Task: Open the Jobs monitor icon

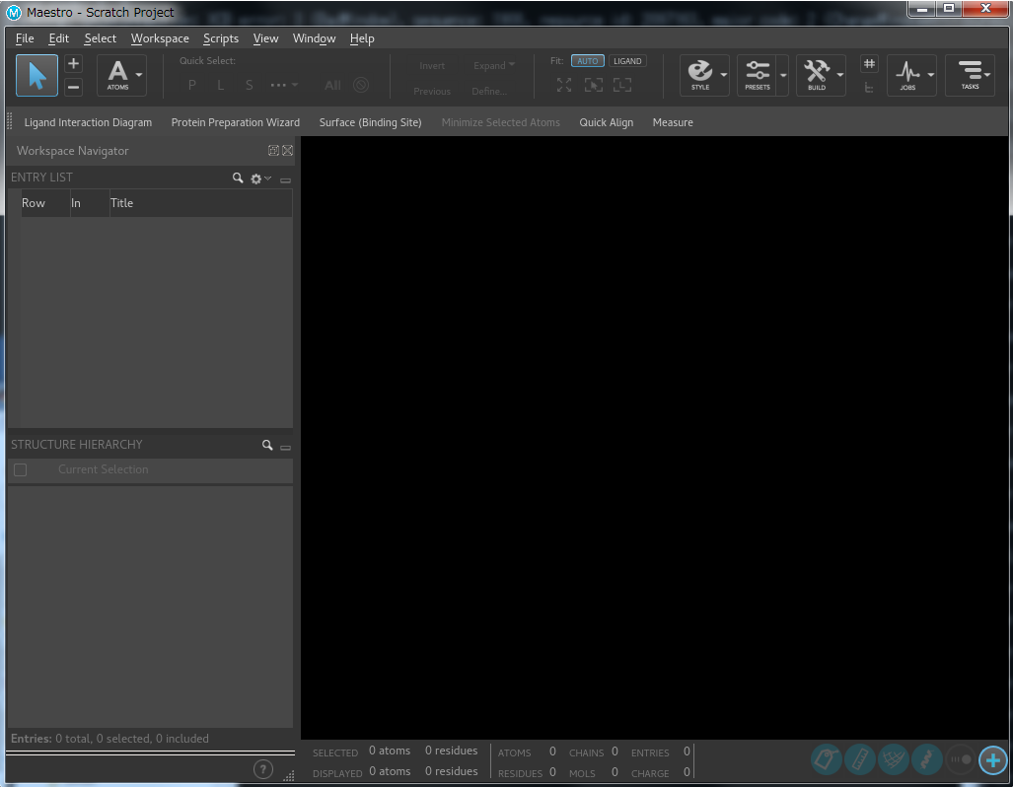Action: 907,74
